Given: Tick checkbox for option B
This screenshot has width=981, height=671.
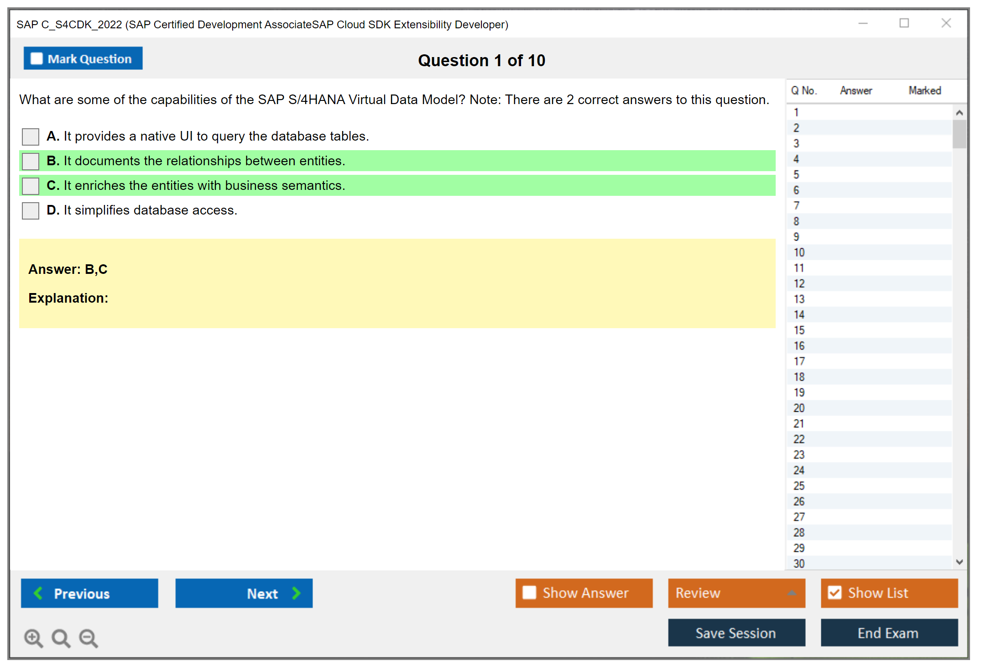Looking at the screenshot, I should coord(31,161).
